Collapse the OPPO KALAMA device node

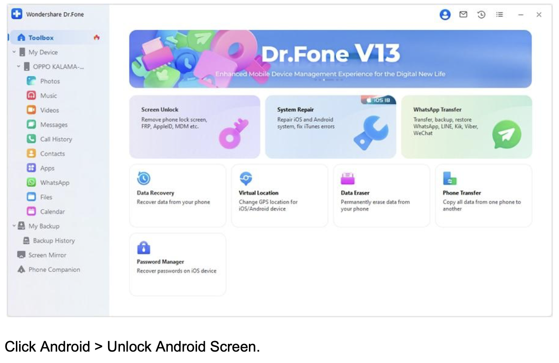[19, 67]
